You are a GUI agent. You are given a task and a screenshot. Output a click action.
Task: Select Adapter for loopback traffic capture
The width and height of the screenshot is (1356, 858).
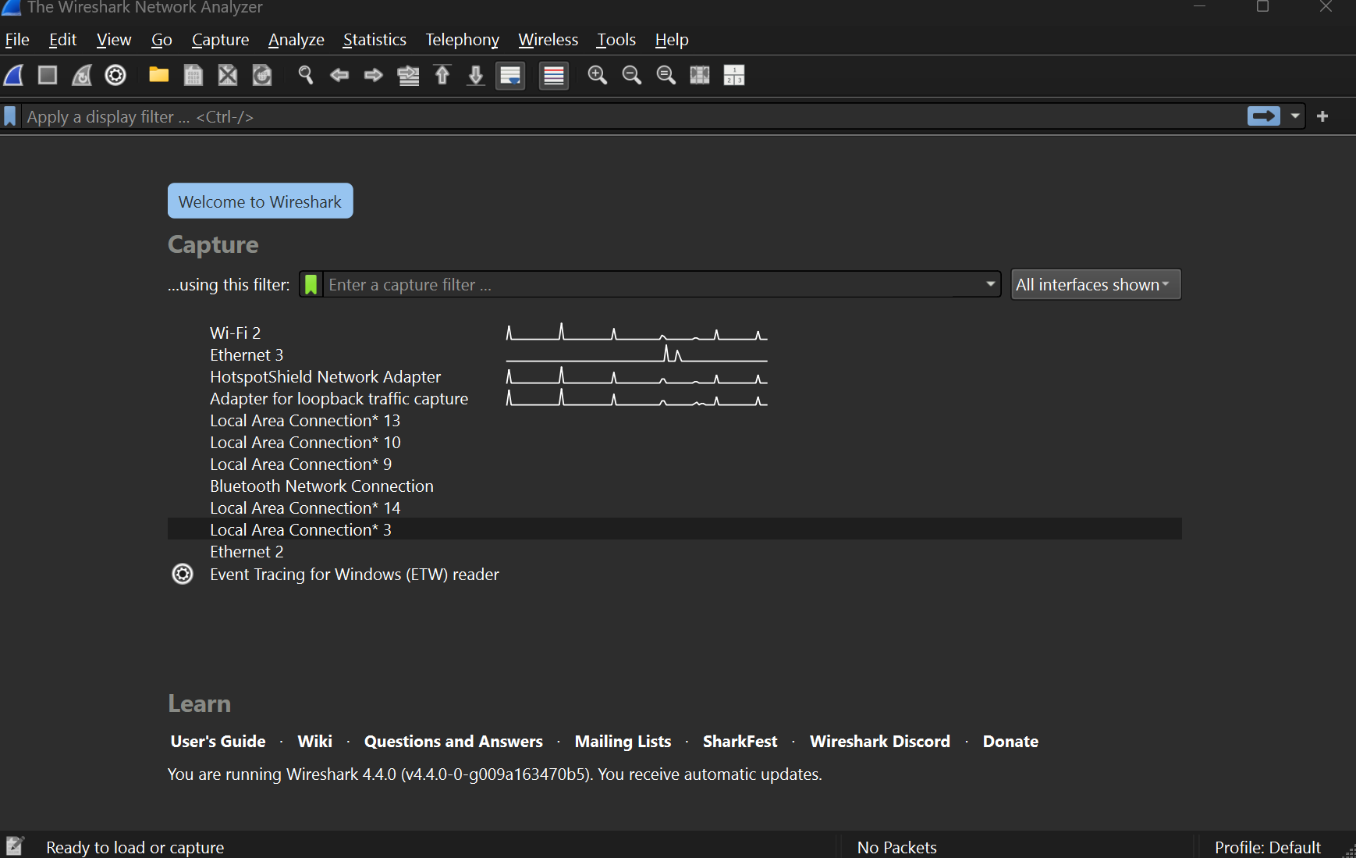coord(675,399)
